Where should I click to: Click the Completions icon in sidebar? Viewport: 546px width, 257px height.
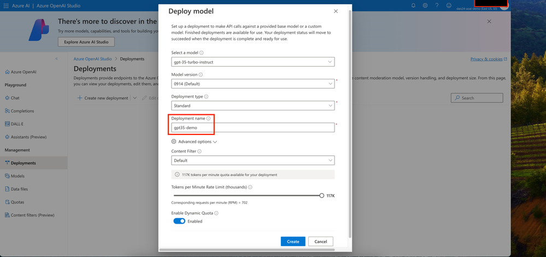(x=7, y=111)
